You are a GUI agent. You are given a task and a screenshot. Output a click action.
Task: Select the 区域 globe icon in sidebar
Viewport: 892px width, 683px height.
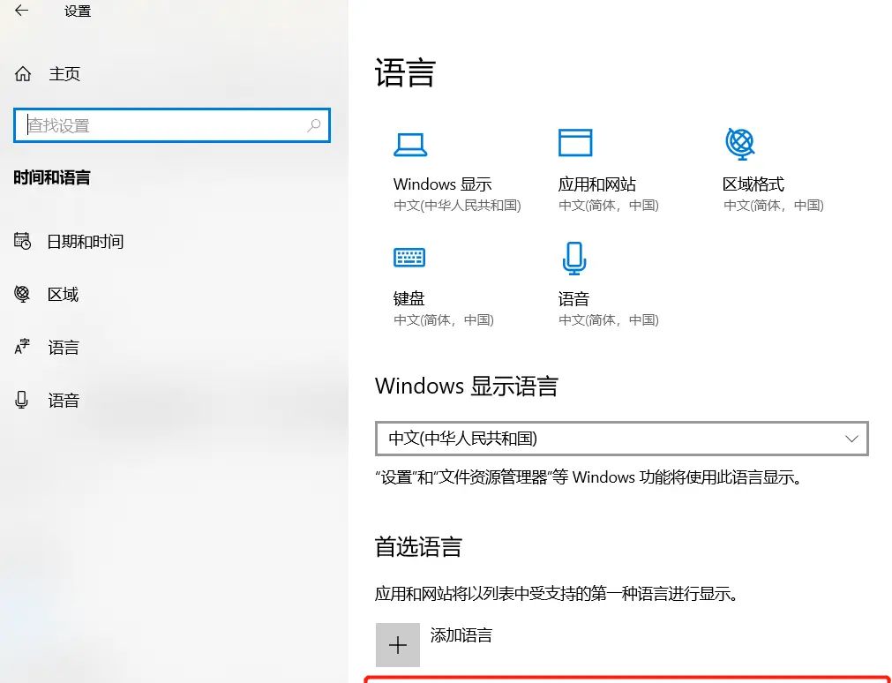[22, 295]
